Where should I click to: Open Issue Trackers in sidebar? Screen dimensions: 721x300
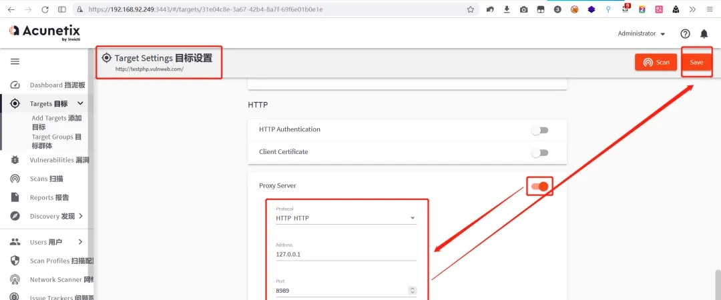[x=61, y=297]
